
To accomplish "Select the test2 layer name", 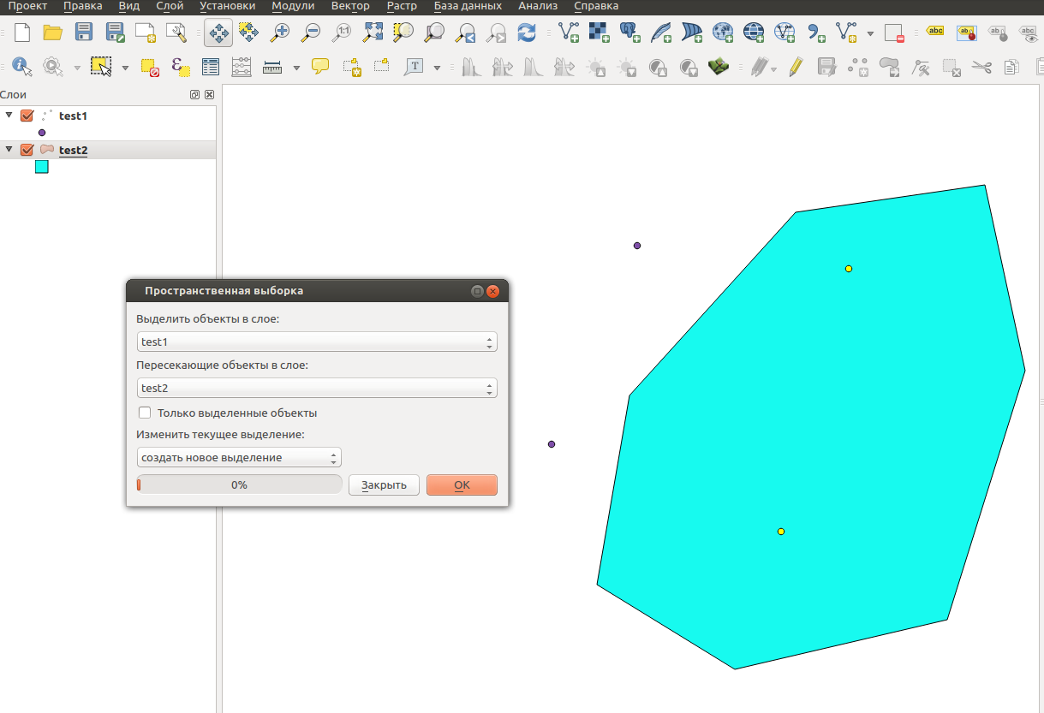I will (x=74, y=150).
